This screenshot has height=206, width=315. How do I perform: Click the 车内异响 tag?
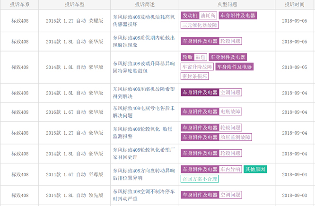tap(230, 169)
